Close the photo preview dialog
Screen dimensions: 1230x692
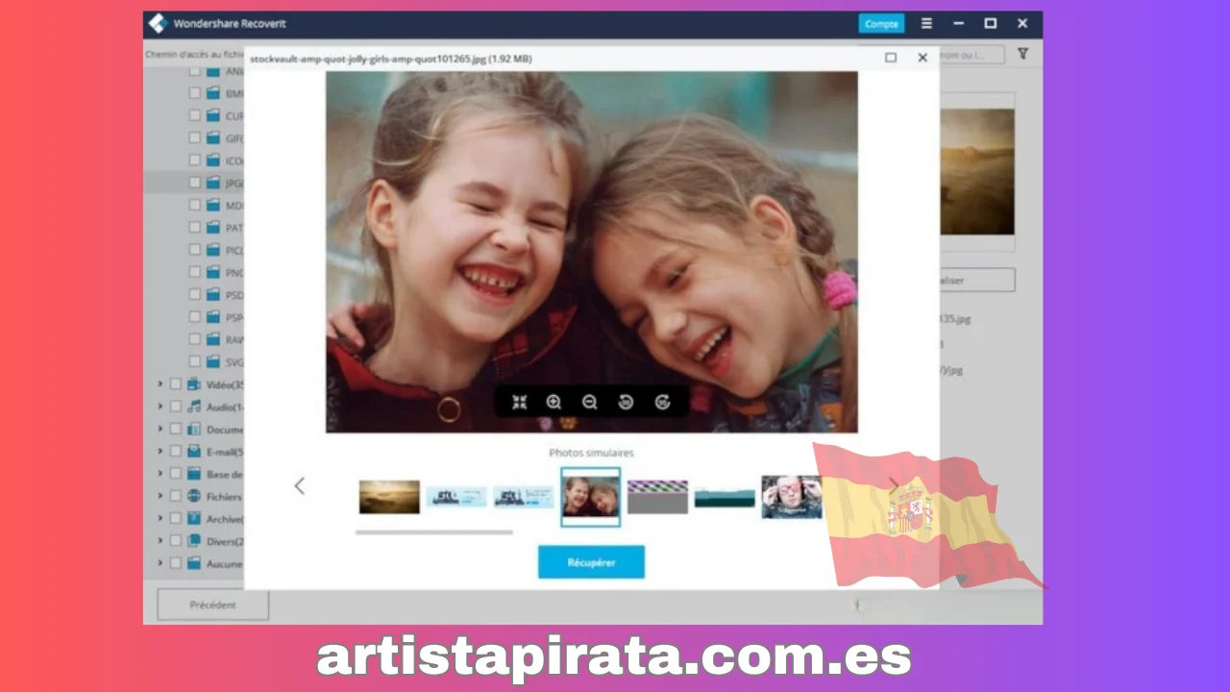922,58
